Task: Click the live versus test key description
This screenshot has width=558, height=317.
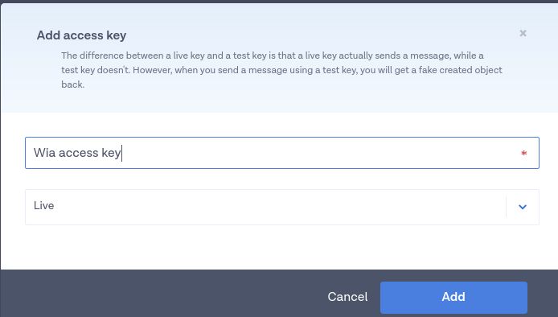Action: pyautogui.click(x=281, y=70)
